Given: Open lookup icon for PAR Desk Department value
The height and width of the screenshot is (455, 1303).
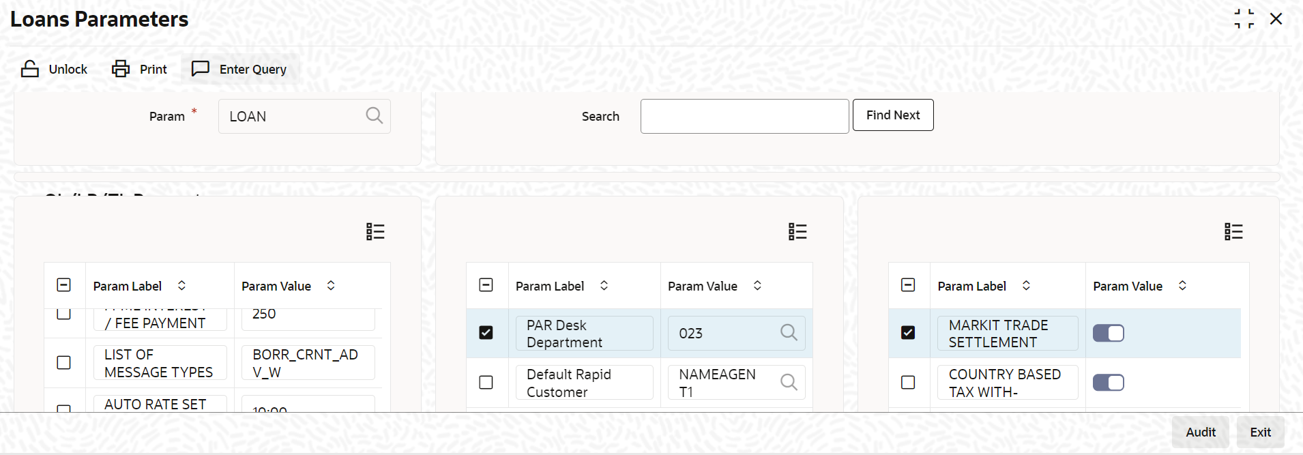Looking at the screenshot, I should [x=789, y=332].
